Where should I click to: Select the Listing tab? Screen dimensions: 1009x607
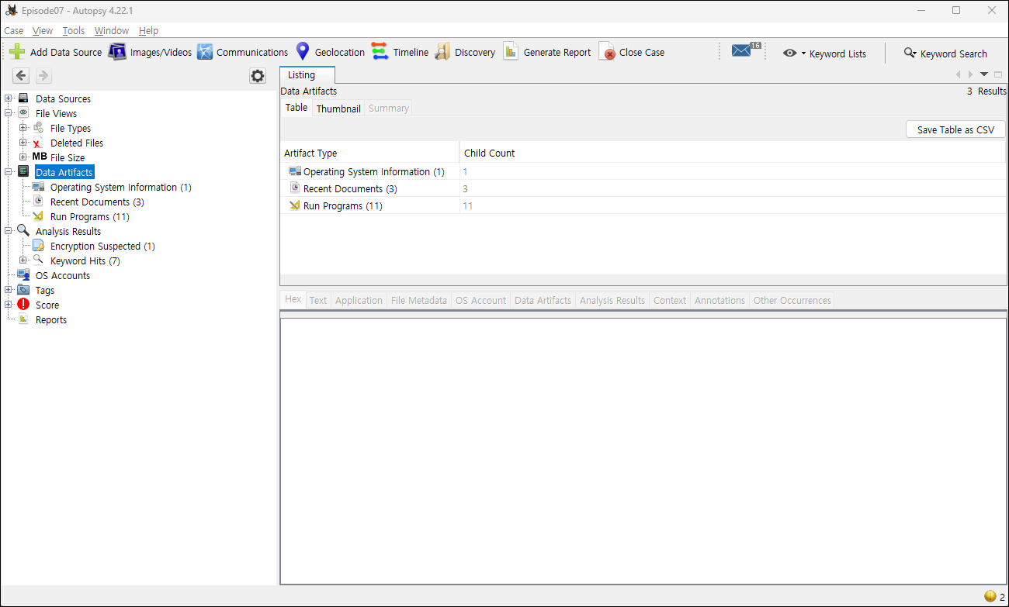pyautogui.click(x=307, y=75)
